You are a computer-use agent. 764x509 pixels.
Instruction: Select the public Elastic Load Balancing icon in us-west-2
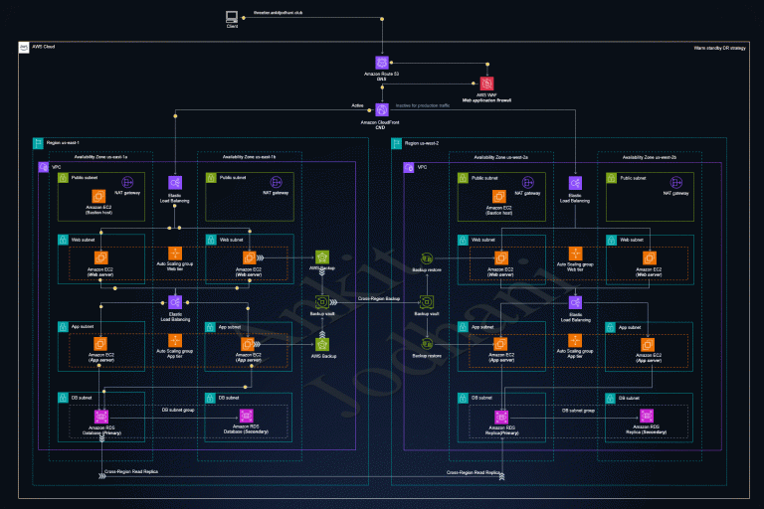[x=575, y=183]
